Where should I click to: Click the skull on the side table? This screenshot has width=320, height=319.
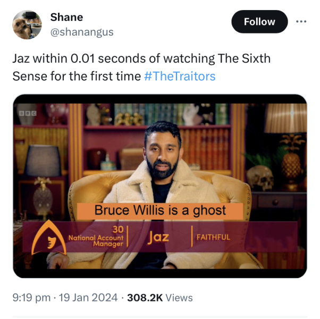coord(260,178)
